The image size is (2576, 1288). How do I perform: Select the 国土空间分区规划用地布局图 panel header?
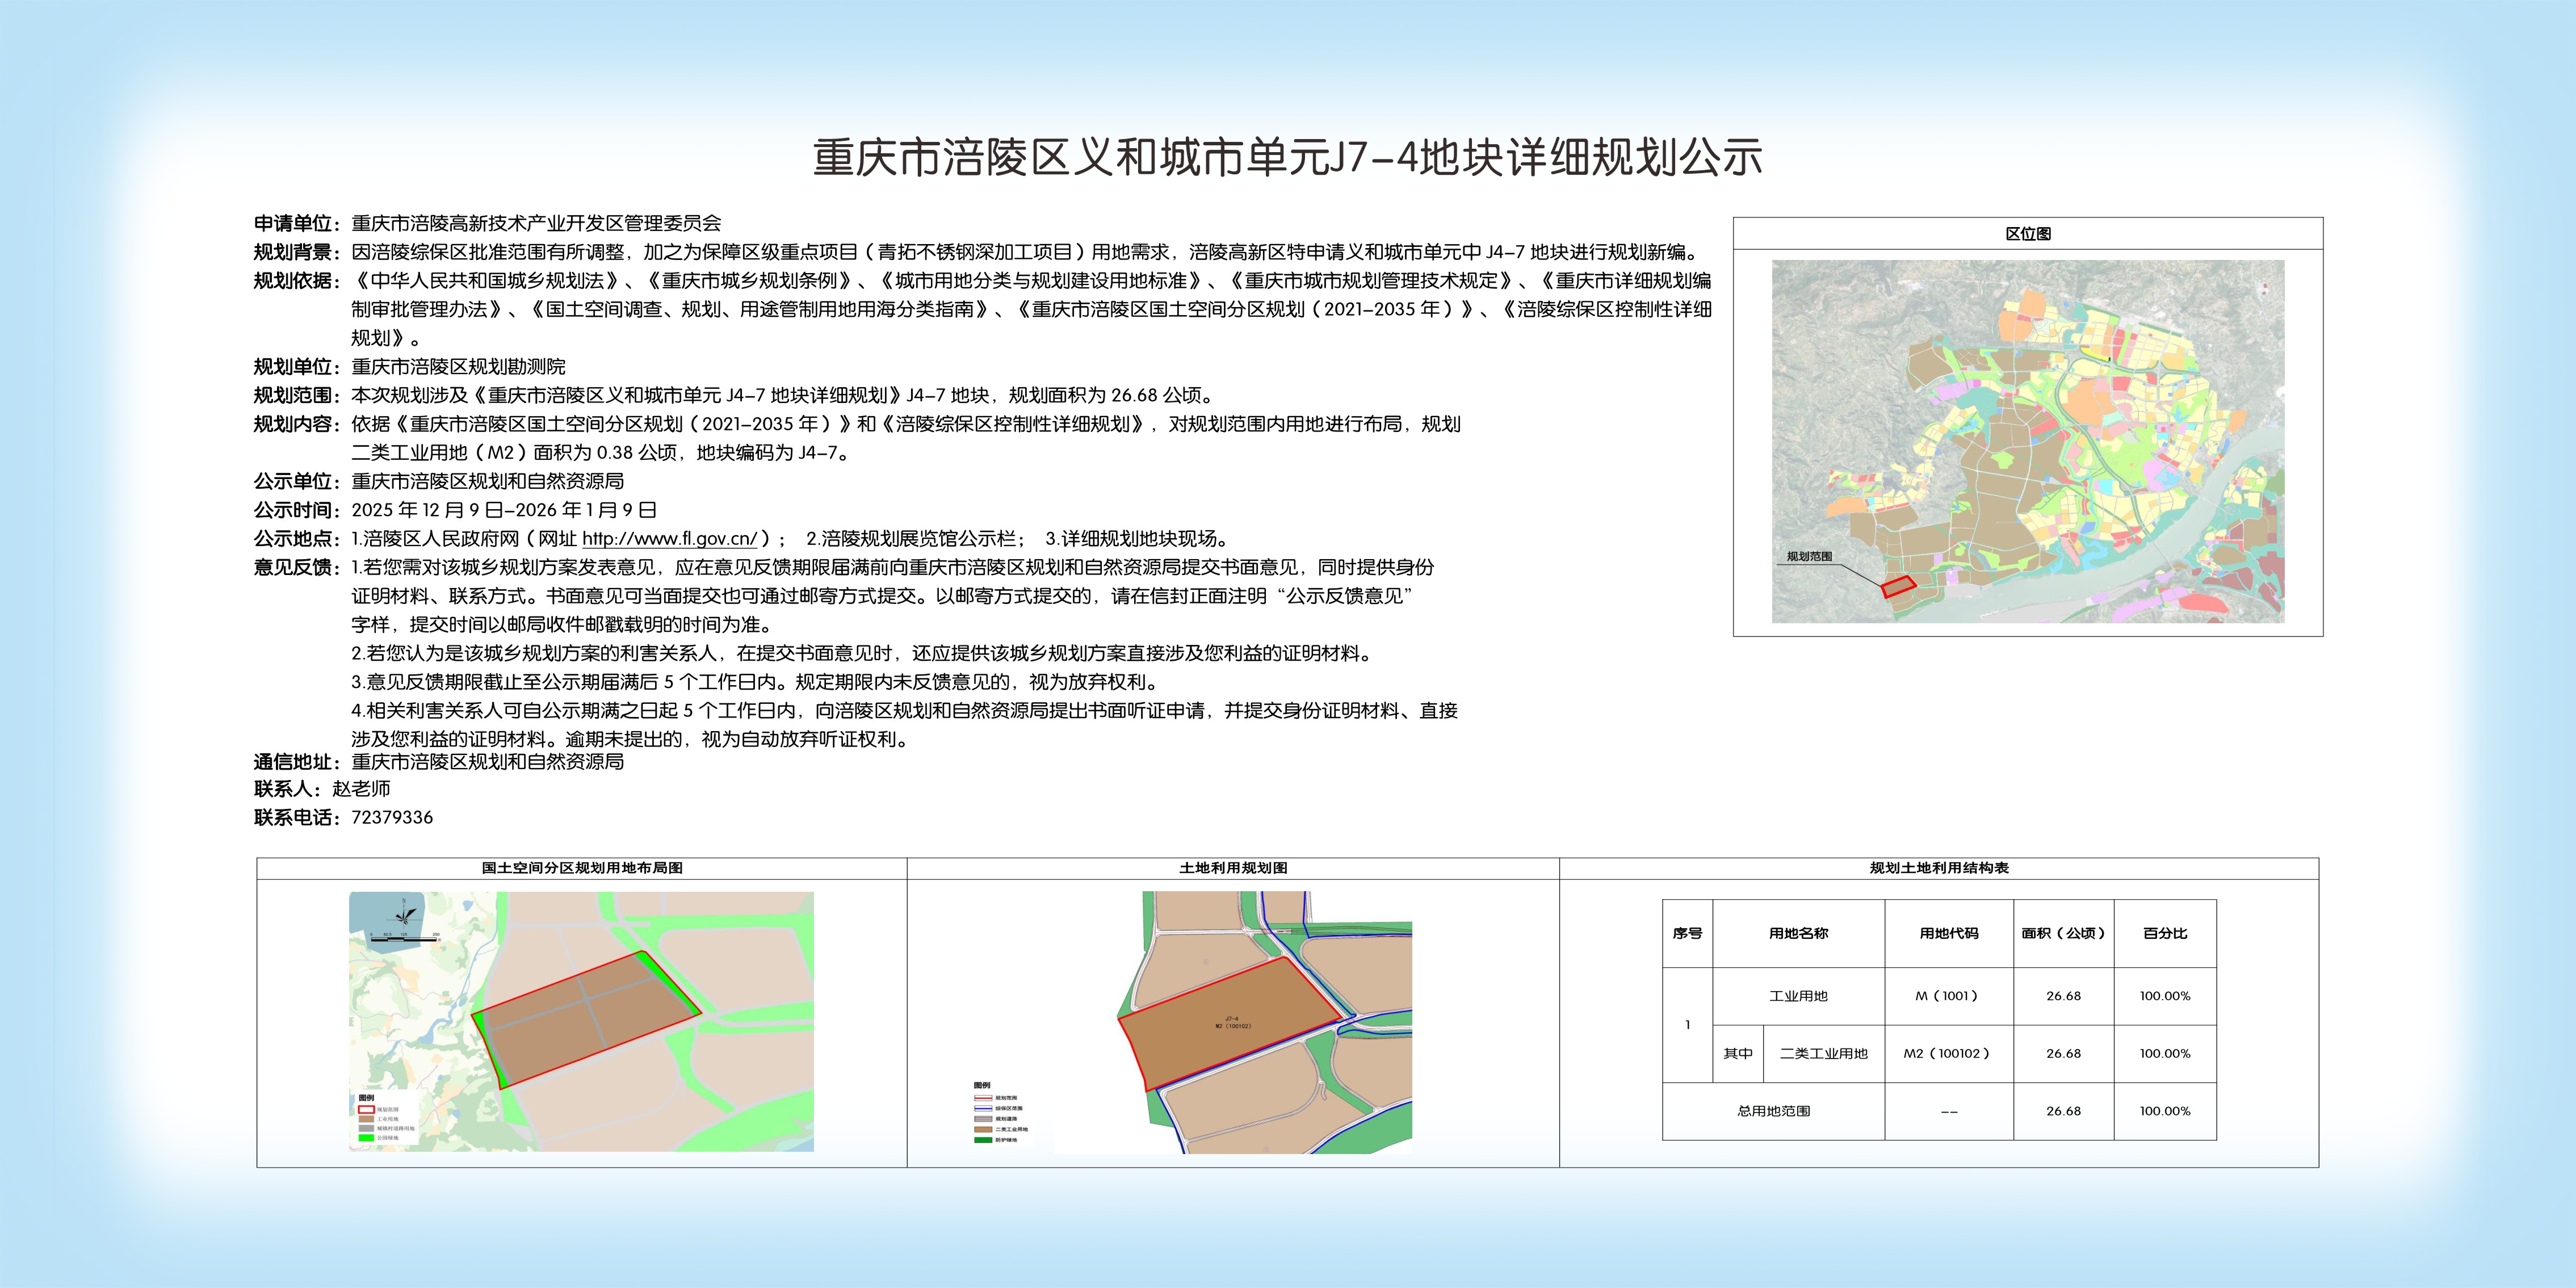click(582, 868)
